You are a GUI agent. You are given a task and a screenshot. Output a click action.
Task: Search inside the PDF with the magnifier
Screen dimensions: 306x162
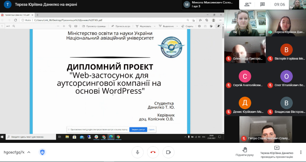coord(14,26)
